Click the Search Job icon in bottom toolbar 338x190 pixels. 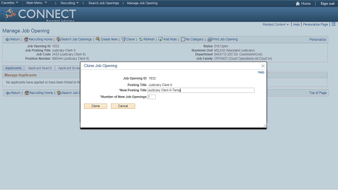coord(59,93)
